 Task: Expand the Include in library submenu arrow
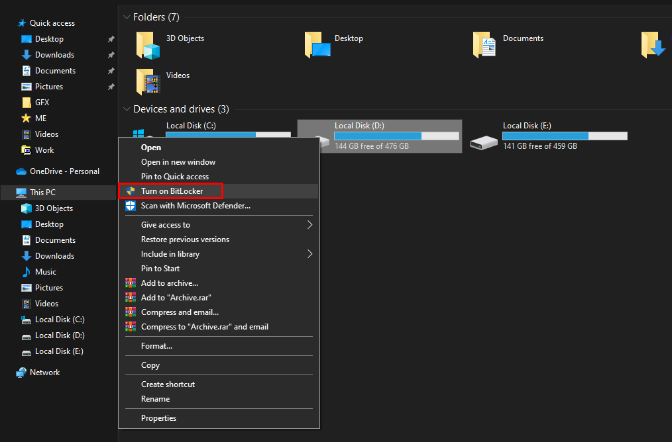point(309,253)
